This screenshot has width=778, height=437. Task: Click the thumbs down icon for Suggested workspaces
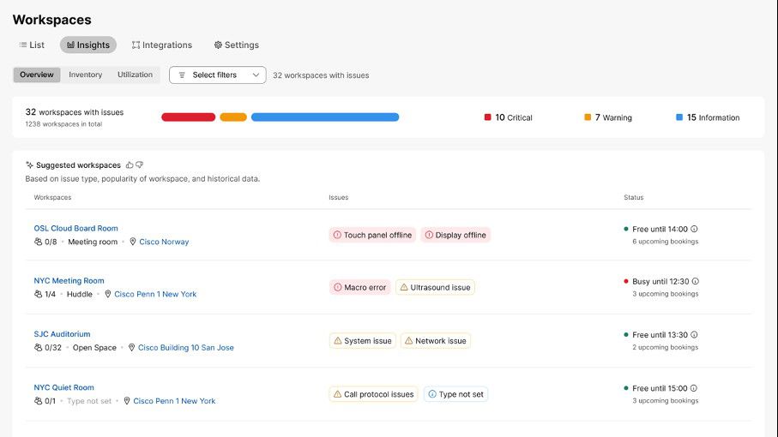[x=140, y=165]
